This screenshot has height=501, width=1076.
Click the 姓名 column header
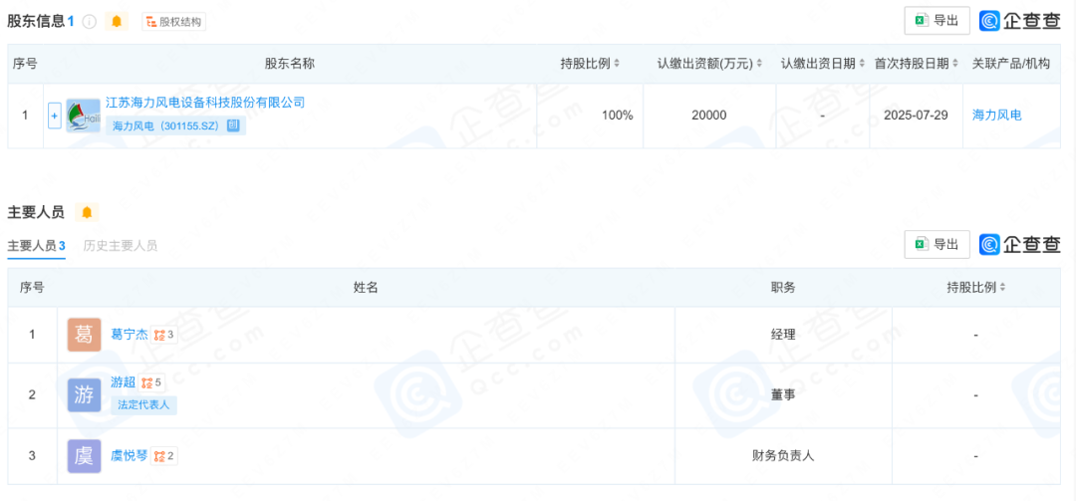[x=366, y=288]
